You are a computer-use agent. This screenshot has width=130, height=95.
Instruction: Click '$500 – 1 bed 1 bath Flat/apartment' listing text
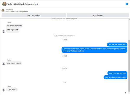click(x=17, y=12)
